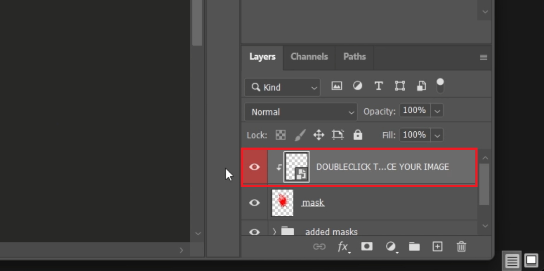Viewport: 544px width, 271px height.
Task: Click the Fill 100% value field
Action: click(x=415, y=135)
